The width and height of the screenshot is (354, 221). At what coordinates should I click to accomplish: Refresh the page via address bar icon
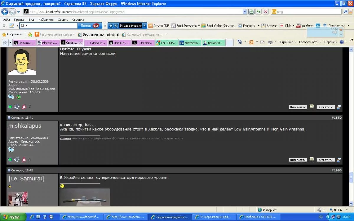[258, 12]
